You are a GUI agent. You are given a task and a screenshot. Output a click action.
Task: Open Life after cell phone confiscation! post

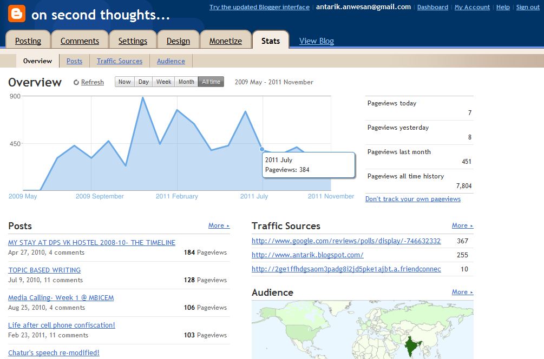(62, 325)
